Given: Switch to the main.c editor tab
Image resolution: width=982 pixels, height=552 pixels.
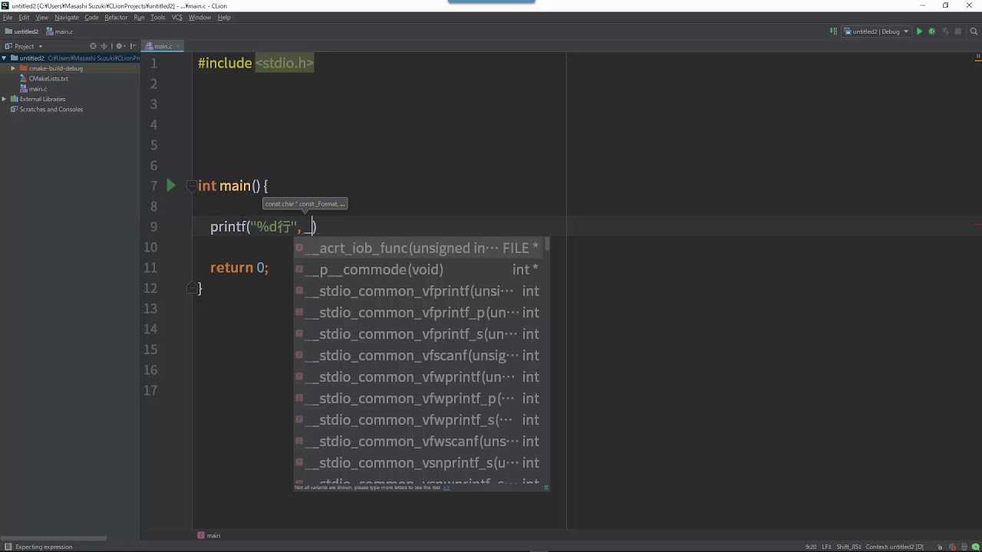Looking at the screenshot, I should point(163,47).
